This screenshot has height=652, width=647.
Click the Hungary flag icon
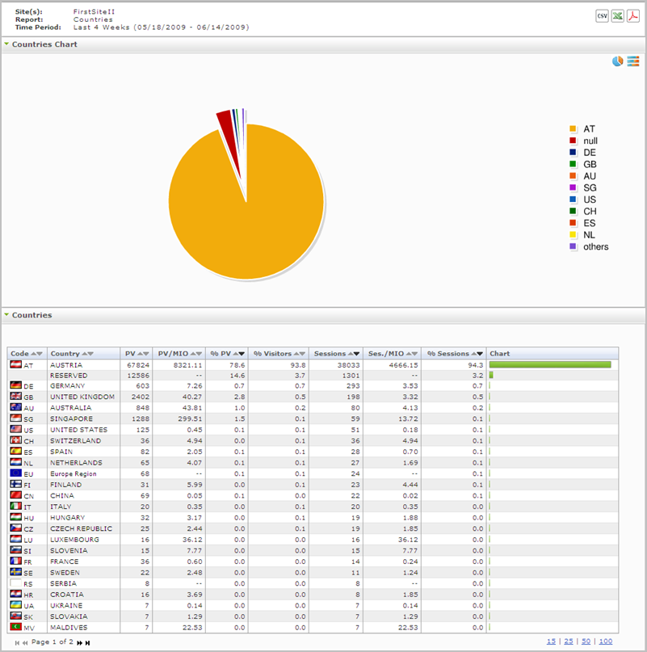point(16,517)
